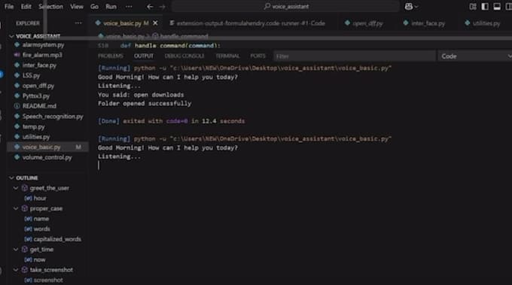Open the PROBLEMS panel tab
Viewport: 512px width, 285px height.
(x=111, y=56)
